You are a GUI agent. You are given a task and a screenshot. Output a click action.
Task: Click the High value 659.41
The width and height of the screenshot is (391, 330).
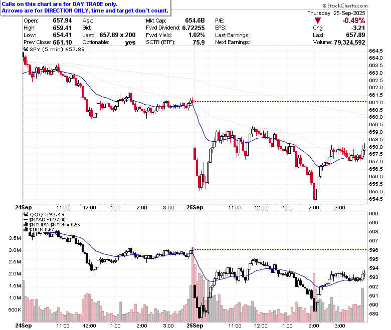(62, 28)
